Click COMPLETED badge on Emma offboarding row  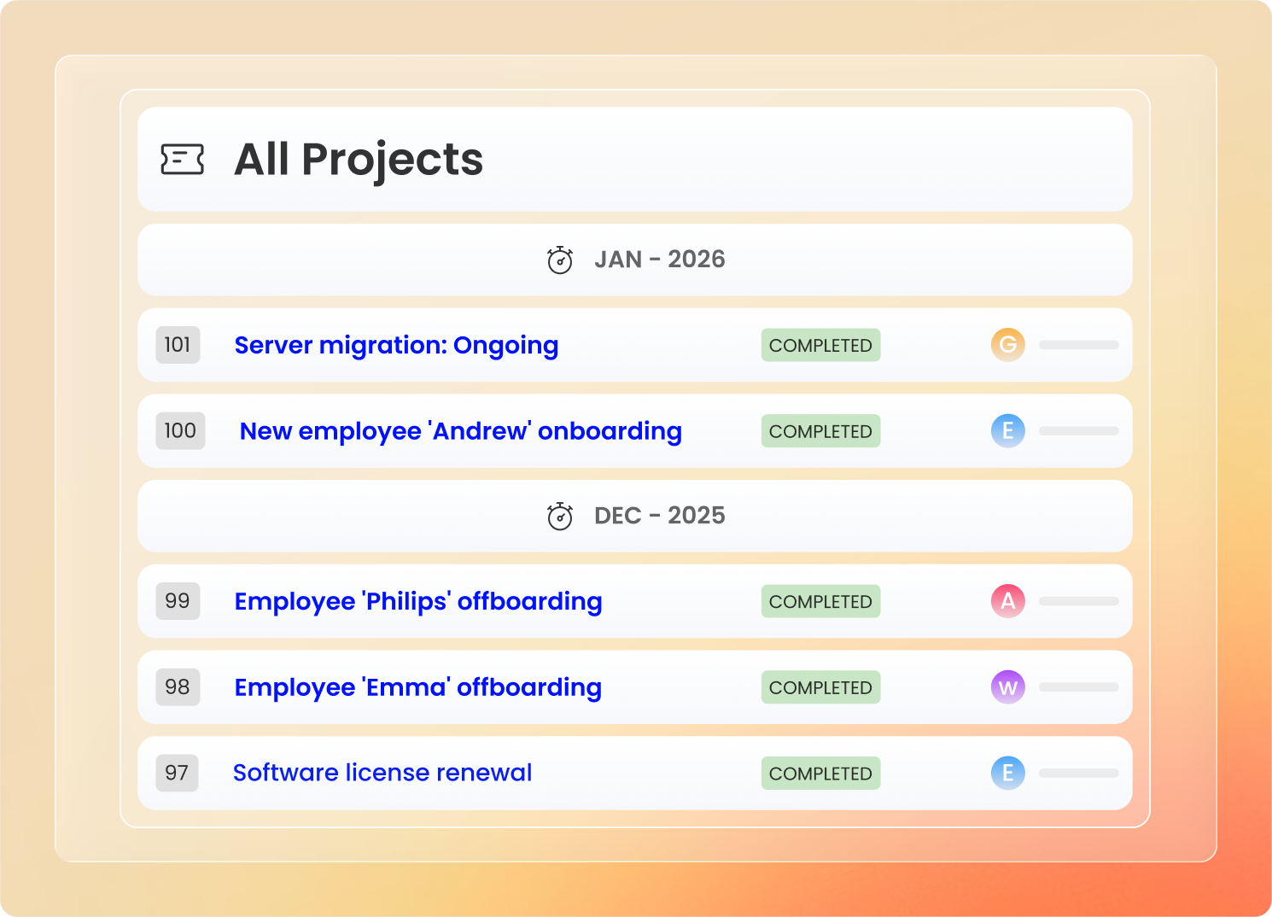point(820,687)
